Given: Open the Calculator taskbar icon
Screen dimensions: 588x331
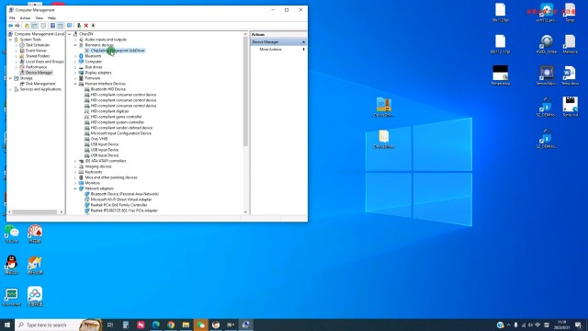Looking at the screenshot, I should (x=126, y=325).
